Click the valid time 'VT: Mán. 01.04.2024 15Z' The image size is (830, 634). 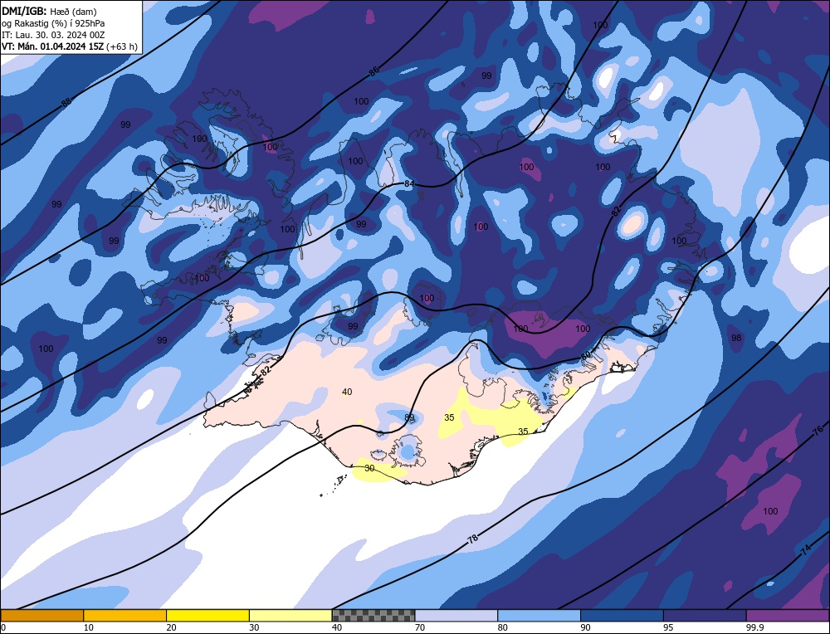pos(52,46)
